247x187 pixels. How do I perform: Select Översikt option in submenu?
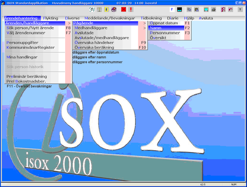coord(170,38)
